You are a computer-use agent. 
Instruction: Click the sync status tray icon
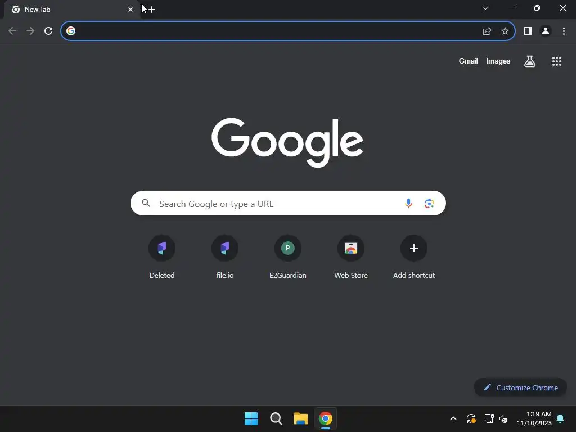pyautogui.click(x=471, y=418)
